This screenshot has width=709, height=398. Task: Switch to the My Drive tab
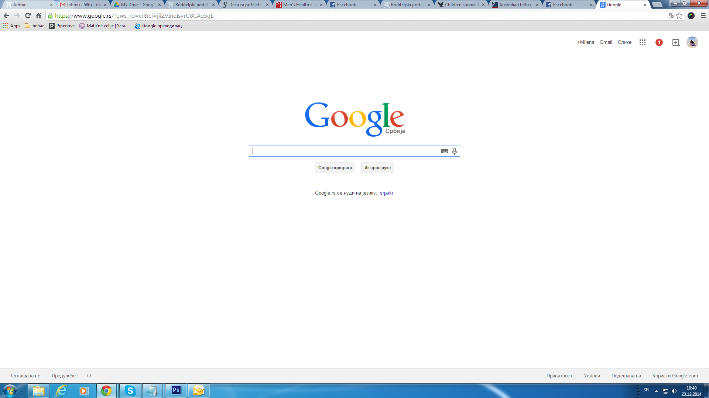[x=137, y=5]
